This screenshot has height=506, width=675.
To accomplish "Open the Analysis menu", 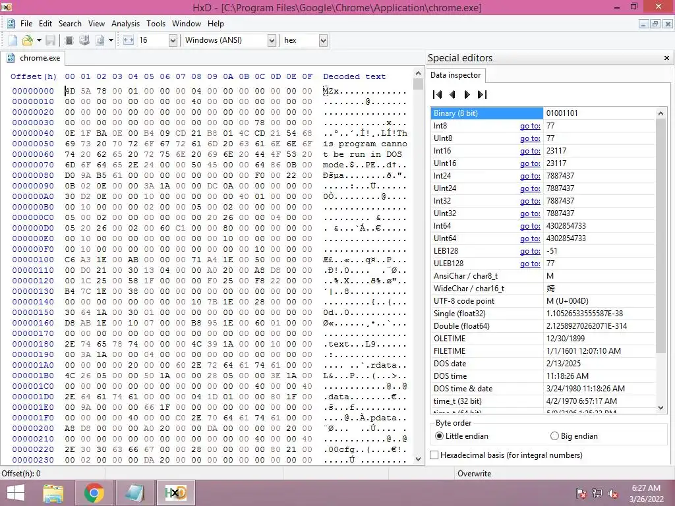I will 125,24.
